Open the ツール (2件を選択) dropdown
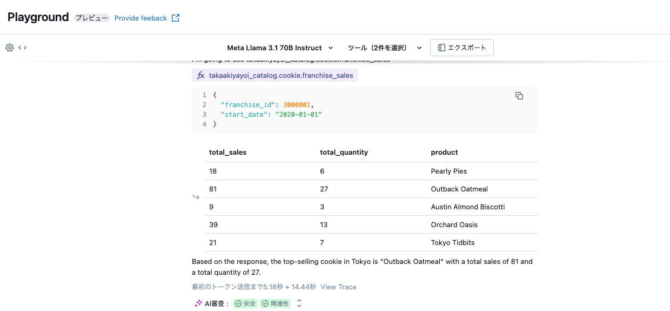 pyautogui.click(x=384, y=48)
